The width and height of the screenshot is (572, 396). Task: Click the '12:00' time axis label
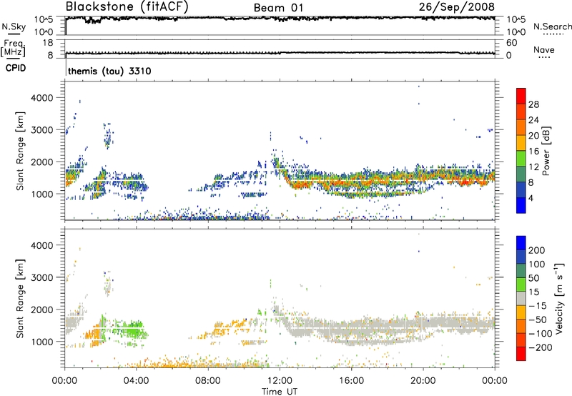(280, 381)
